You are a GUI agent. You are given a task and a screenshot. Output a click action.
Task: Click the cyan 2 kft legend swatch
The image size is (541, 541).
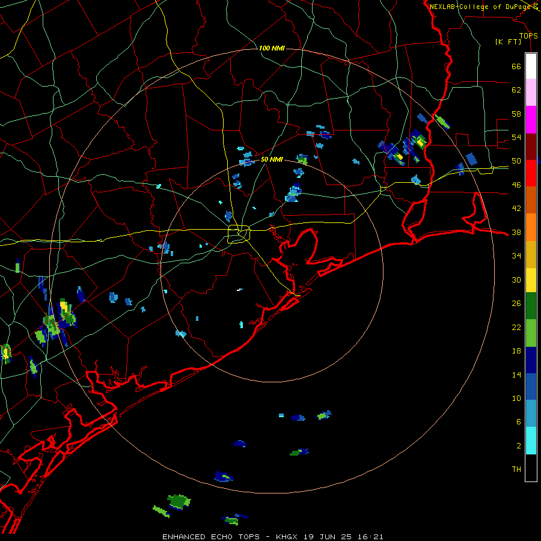[x=531, y=441]
